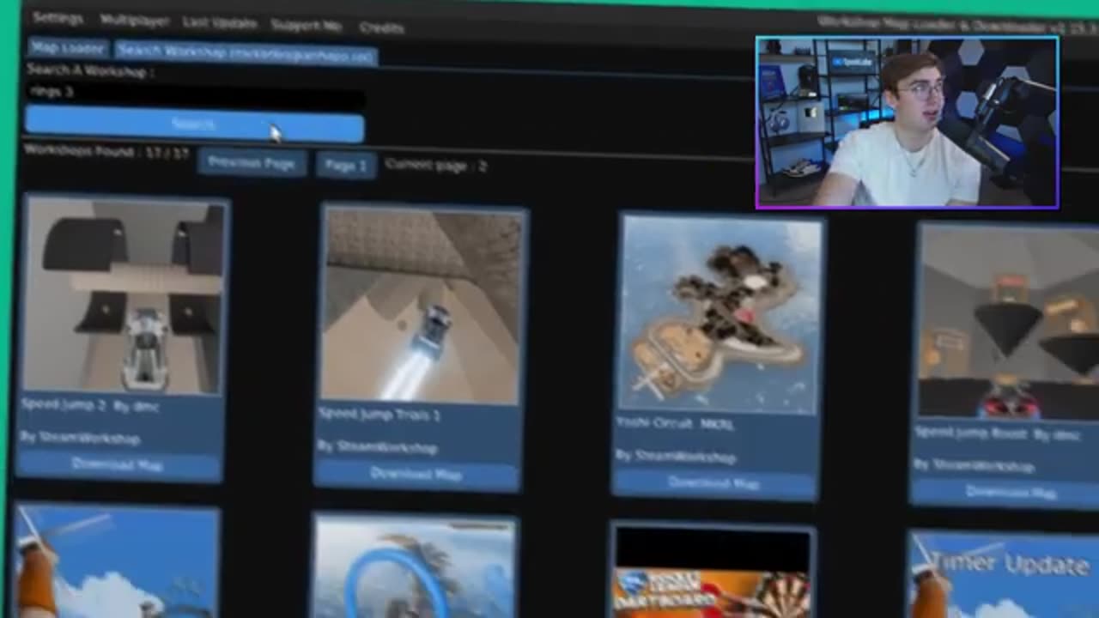Click the 'Workshops Found : 17 / 17' text
1099x618 pixels.
[106, 152]
